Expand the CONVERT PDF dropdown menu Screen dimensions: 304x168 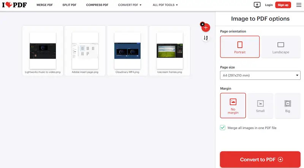point(130,5)
